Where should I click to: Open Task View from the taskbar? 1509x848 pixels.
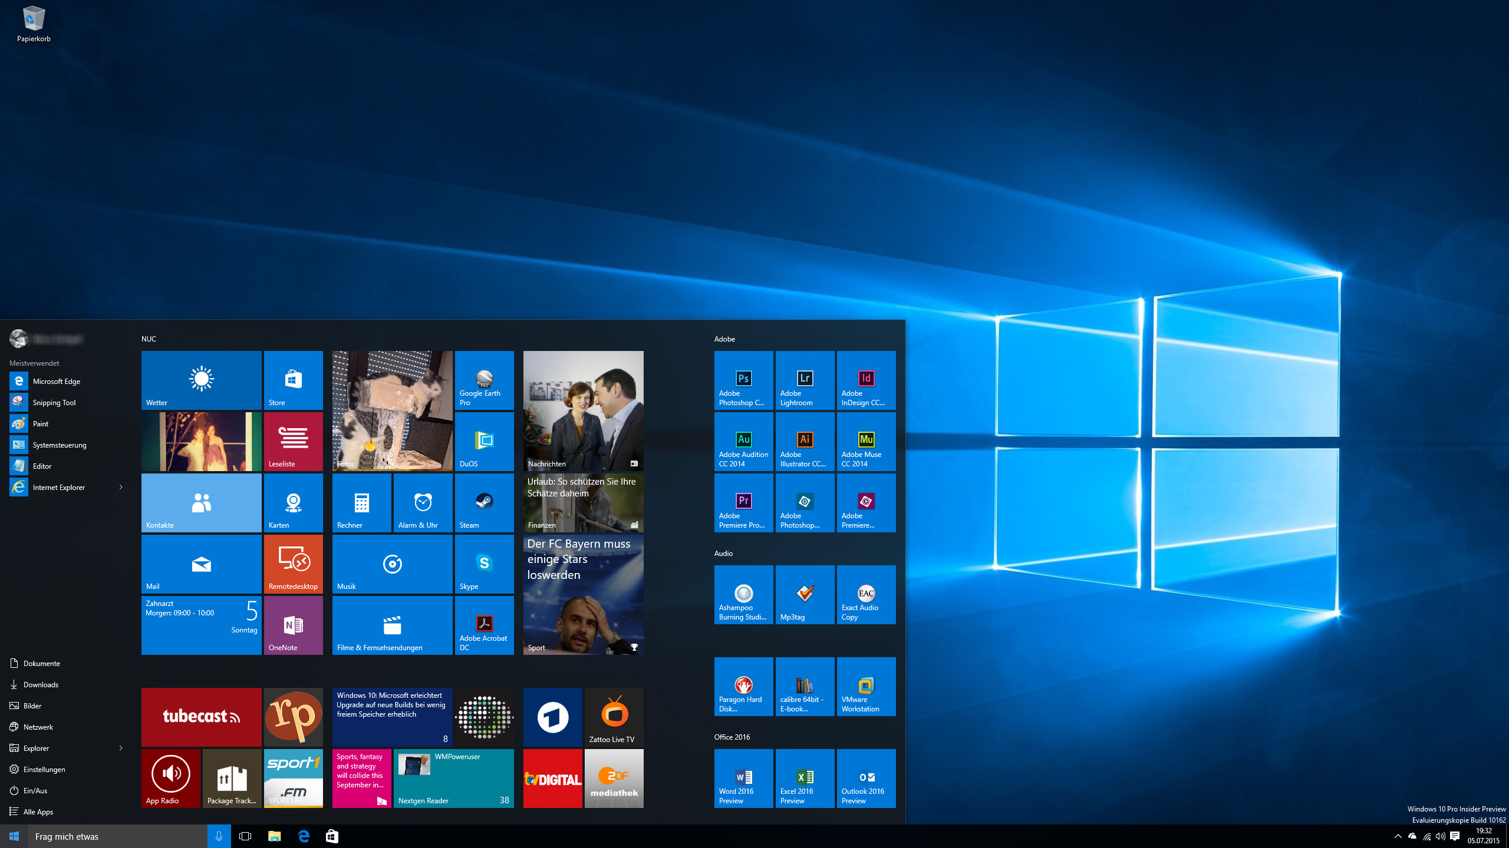click(x=245, y=836)
